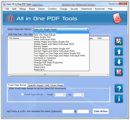Screen dimensions: 130x120
Task: Open the Change menu
Action: 64,9
